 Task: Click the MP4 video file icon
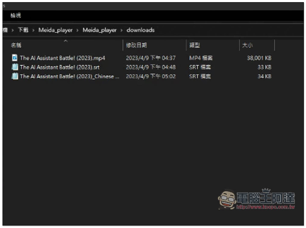tap(15, 58)
